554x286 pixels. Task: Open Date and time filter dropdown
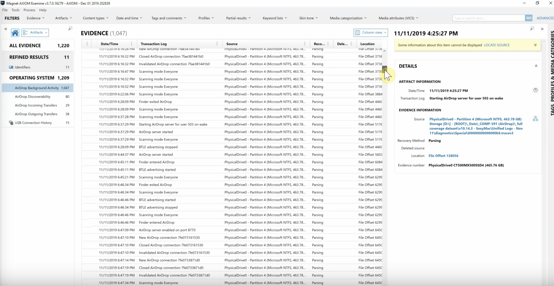129,18
